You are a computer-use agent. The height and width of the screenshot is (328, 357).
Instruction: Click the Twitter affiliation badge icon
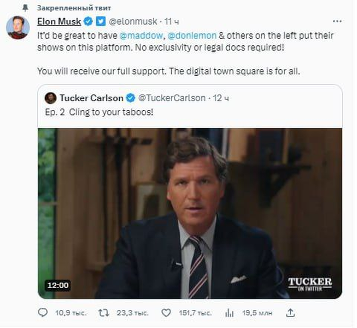click(101, 21)
